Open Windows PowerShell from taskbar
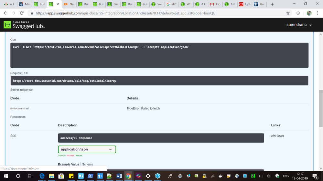 coord(90,176)
